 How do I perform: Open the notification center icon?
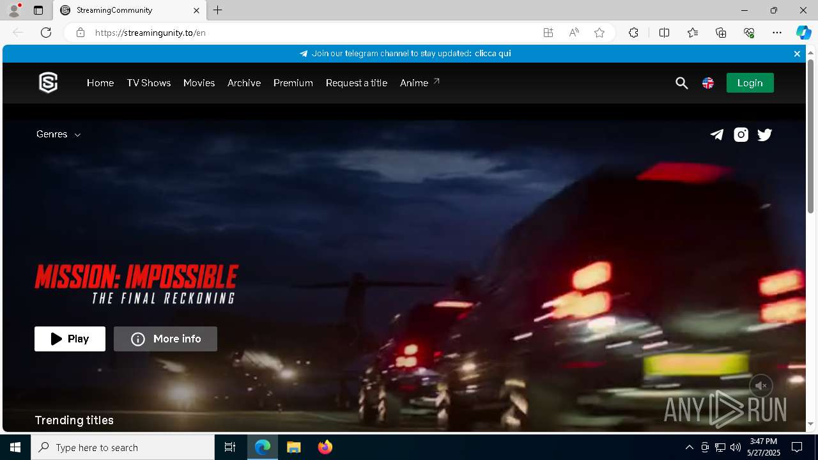797,447
